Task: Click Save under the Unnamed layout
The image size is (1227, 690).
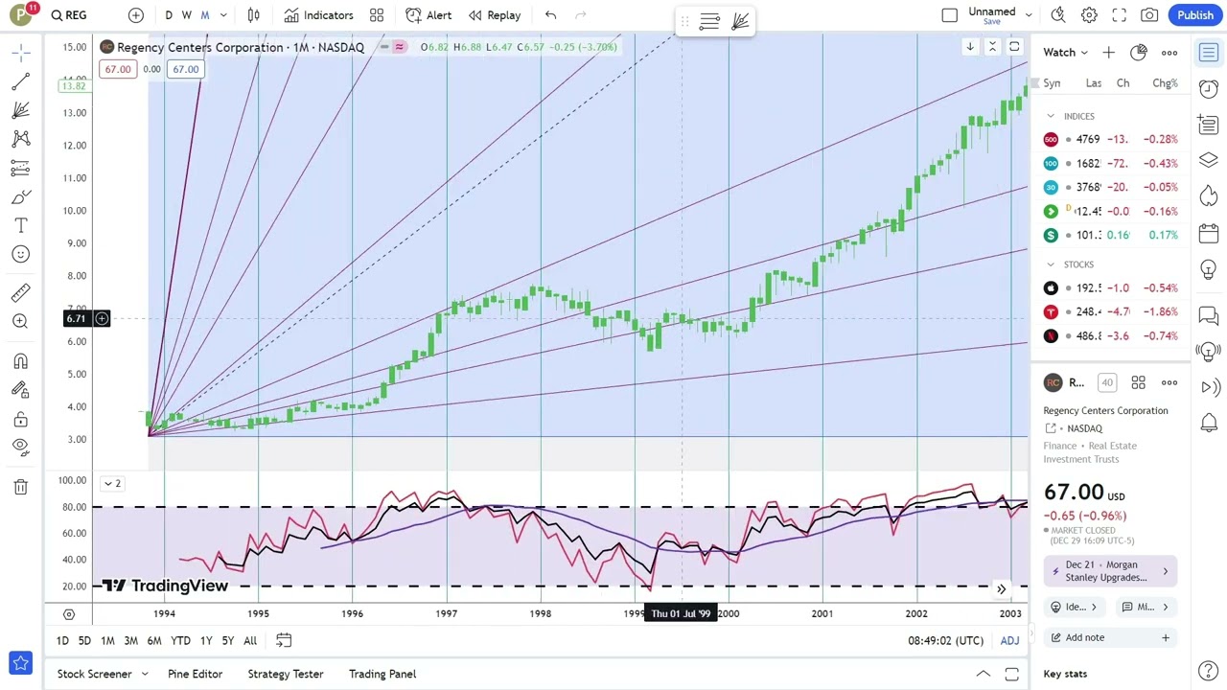Action: point(992,21)
